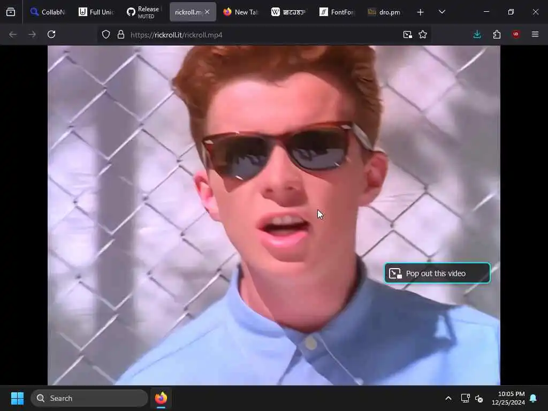Expand the list all tabs dropdown
The image size is (548, 411).
pos(442,12)
